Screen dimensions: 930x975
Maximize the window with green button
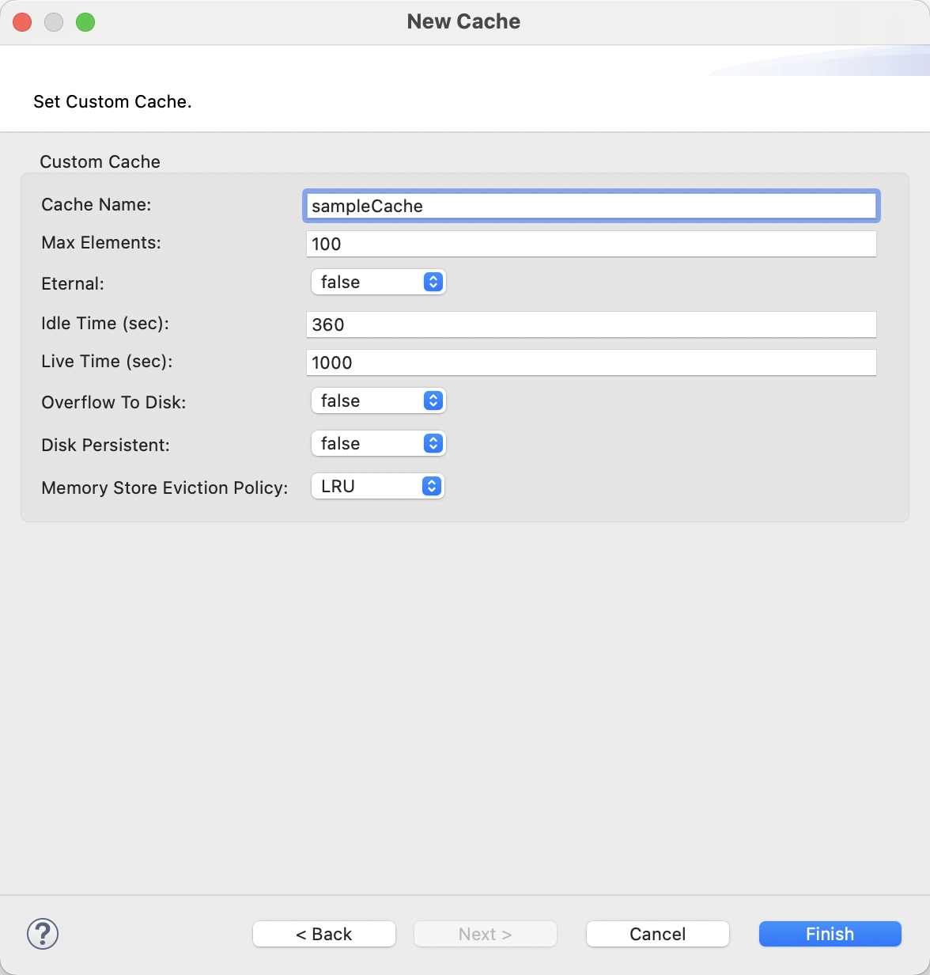(85, 22)
